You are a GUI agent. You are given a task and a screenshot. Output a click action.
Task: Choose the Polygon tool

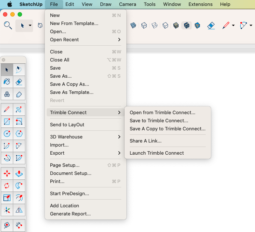19,134
